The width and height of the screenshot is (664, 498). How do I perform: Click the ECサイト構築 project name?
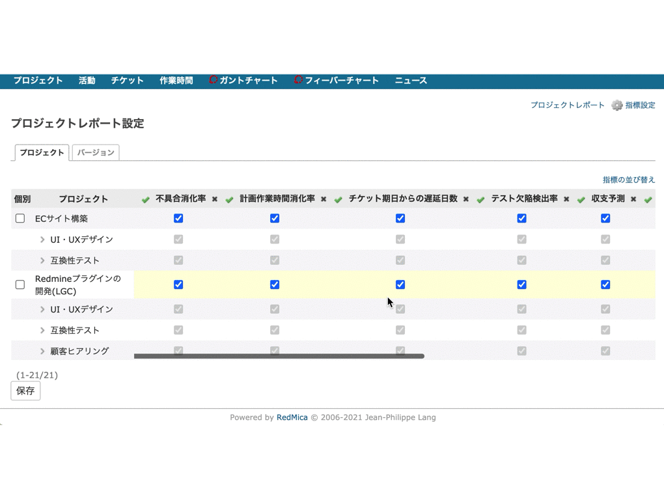point(61,219)
